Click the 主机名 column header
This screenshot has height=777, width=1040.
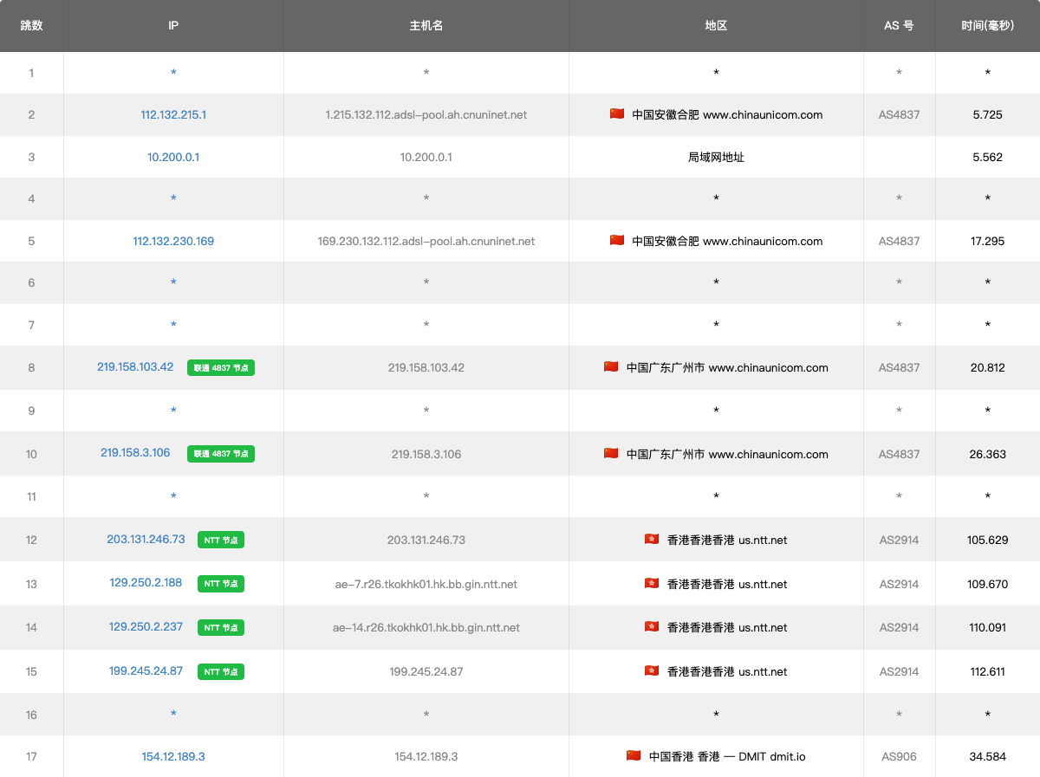click(426, 26)
